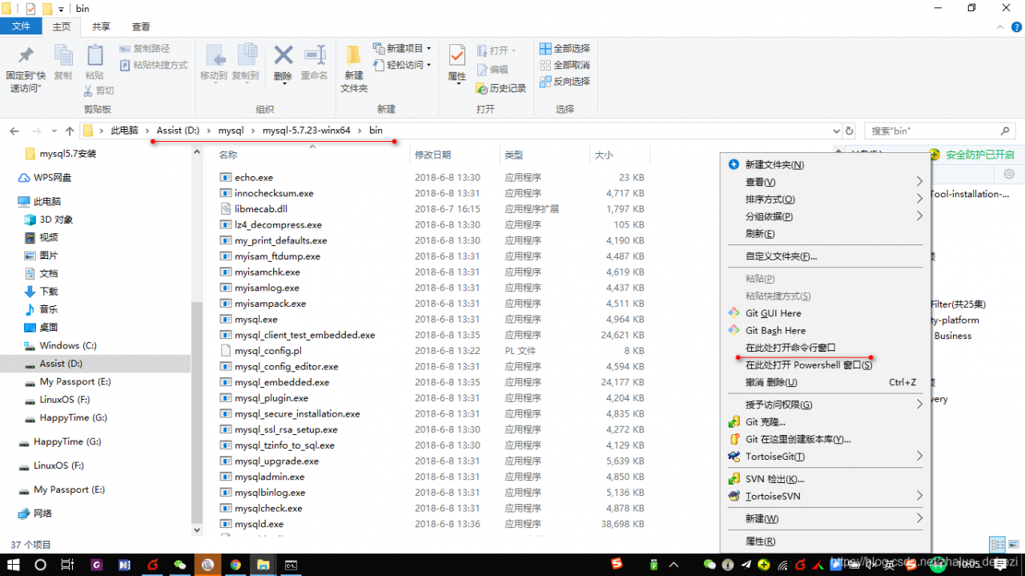Click the ribbon 粘贴 clipboard icon
The width and height of the screenshot is (1025, 576).
[x=94, y=55]
